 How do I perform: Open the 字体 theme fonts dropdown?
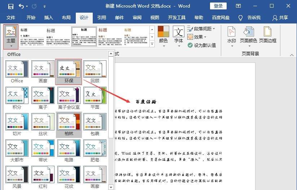tap(178, 36)
